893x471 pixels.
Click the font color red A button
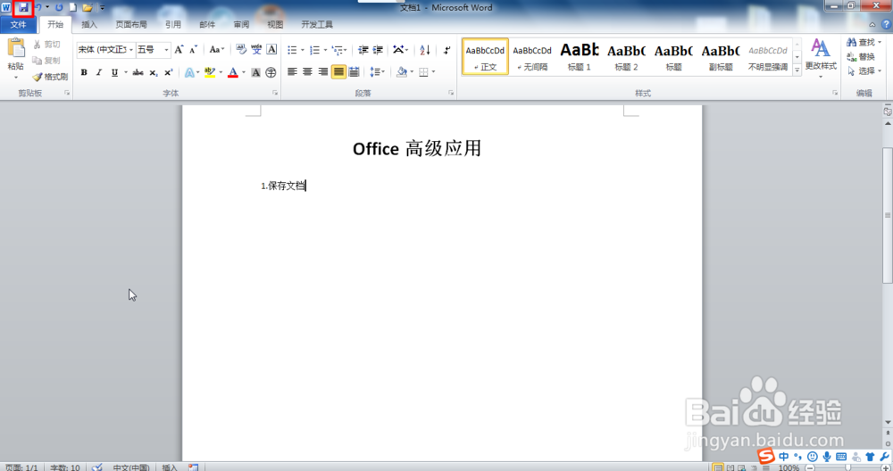(233, 72)
